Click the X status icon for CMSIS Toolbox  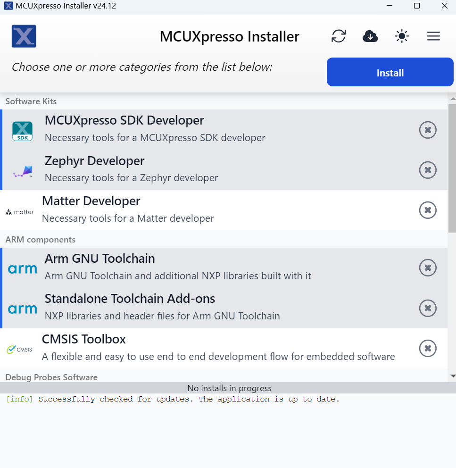coord(428,348)
